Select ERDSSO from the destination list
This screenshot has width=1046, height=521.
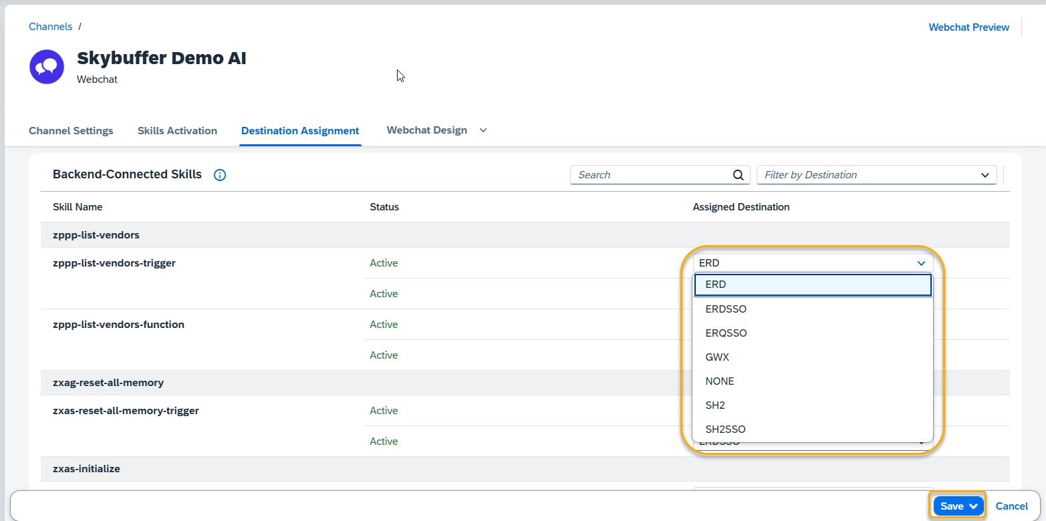[813, 309]
